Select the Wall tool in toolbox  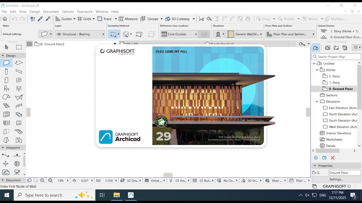(x=7, y=63)
